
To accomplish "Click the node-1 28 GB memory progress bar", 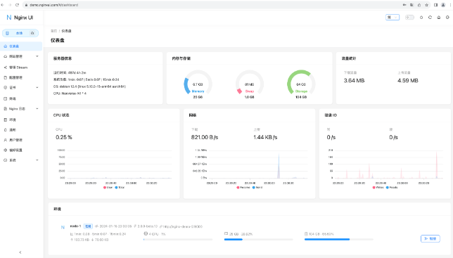I will point(259,239).
